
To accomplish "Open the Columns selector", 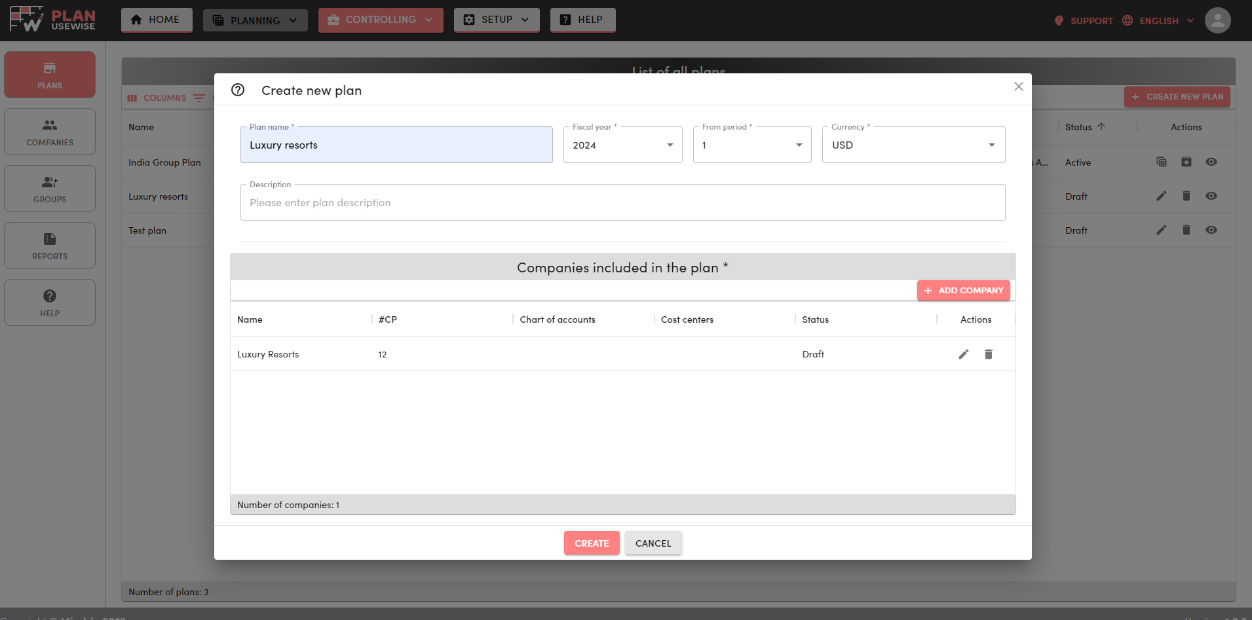I will click(x=157, y=98).
